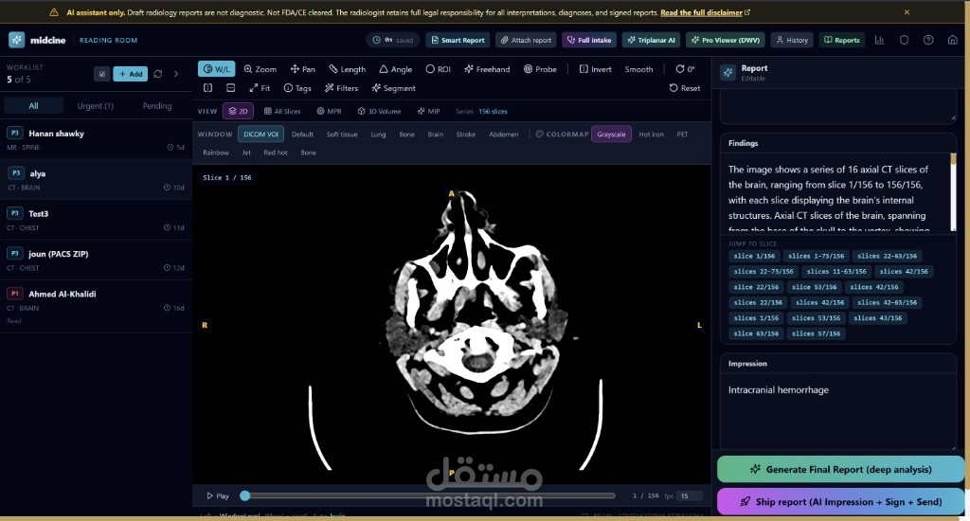Switch to 2D view
The image size is (970, 521).
[x=238, y=112]
